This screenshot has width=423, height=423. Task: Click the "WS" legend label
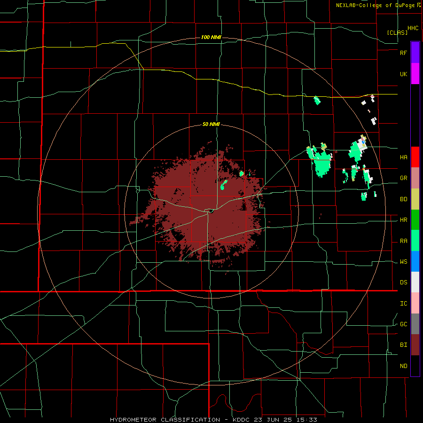coord(404,262)
